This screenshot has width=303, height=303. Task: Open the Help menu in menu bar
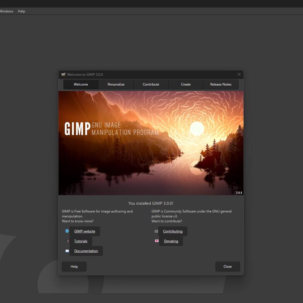point(22,11)
